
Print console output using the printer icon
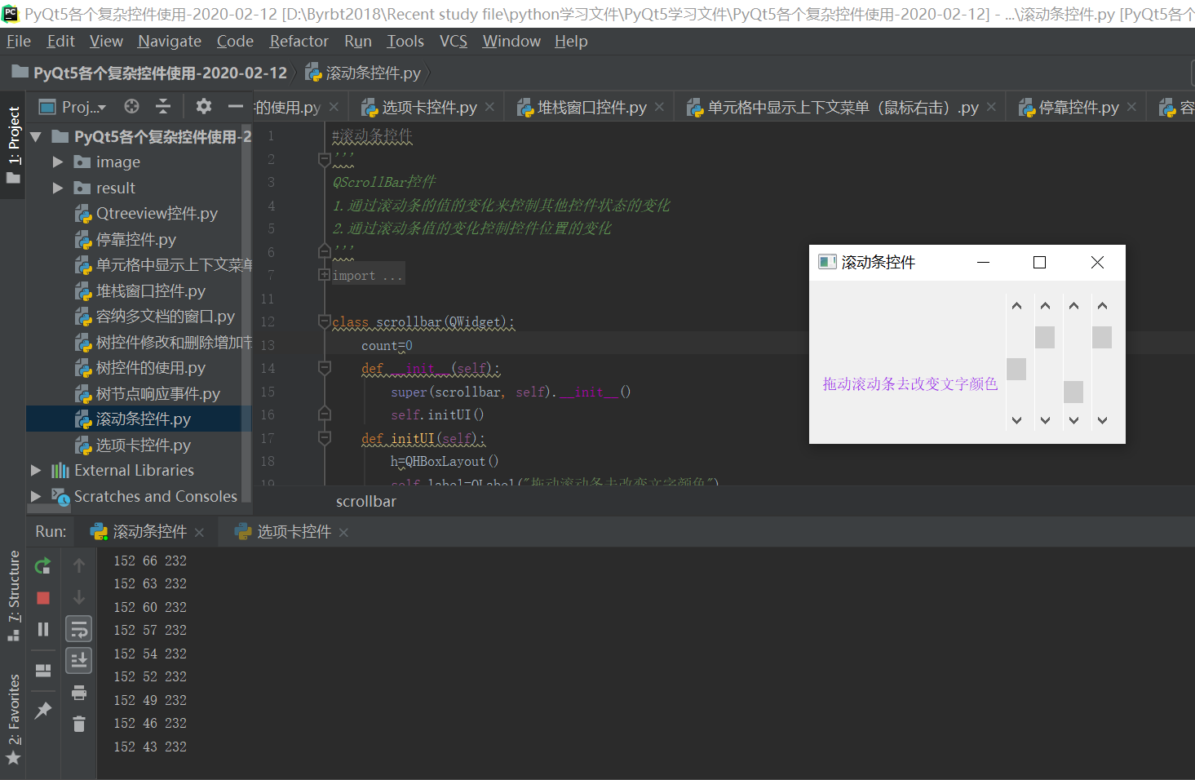click(79, 693)
